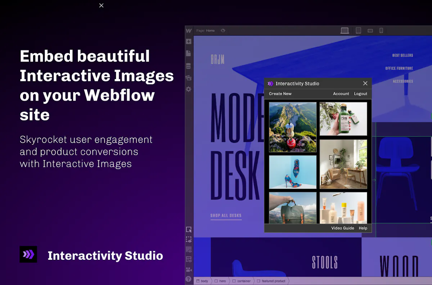Open the Add elements panel
Image resolution: width=432 pixels, height=285 pixels.
[x=188, y=42]
